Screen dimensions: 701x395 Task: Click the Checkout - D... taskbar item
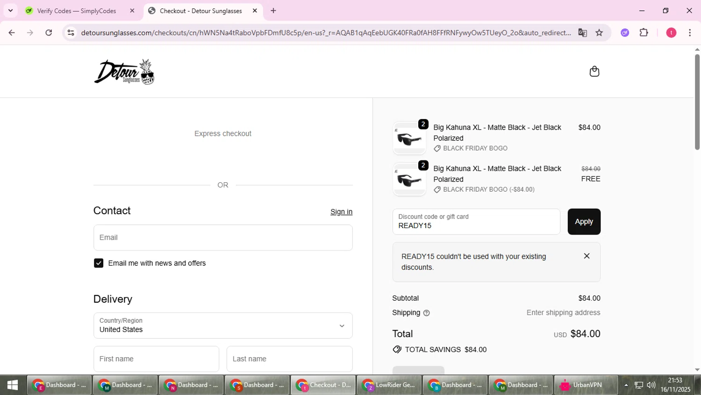tap(323, 385)
